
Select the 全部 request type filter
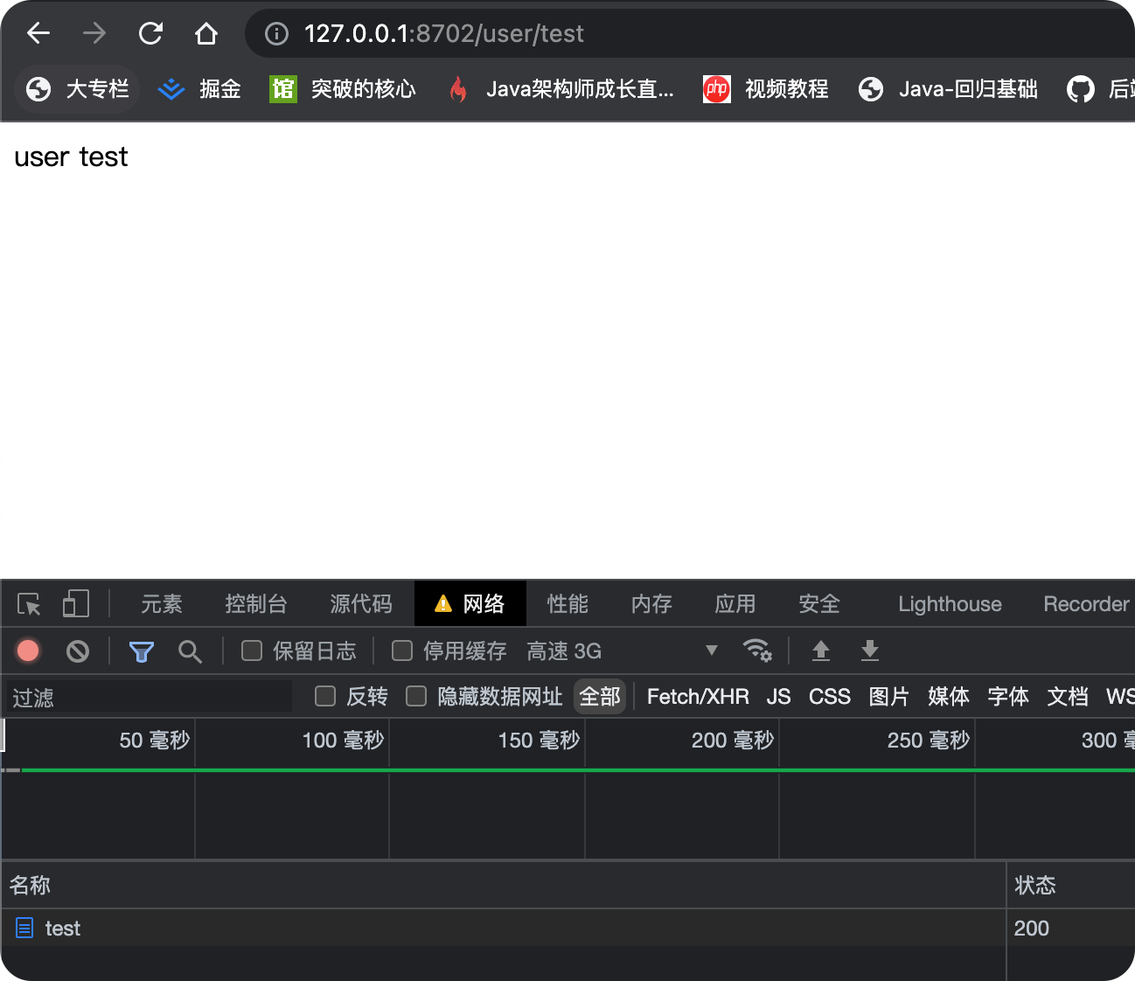click(600, 697)
